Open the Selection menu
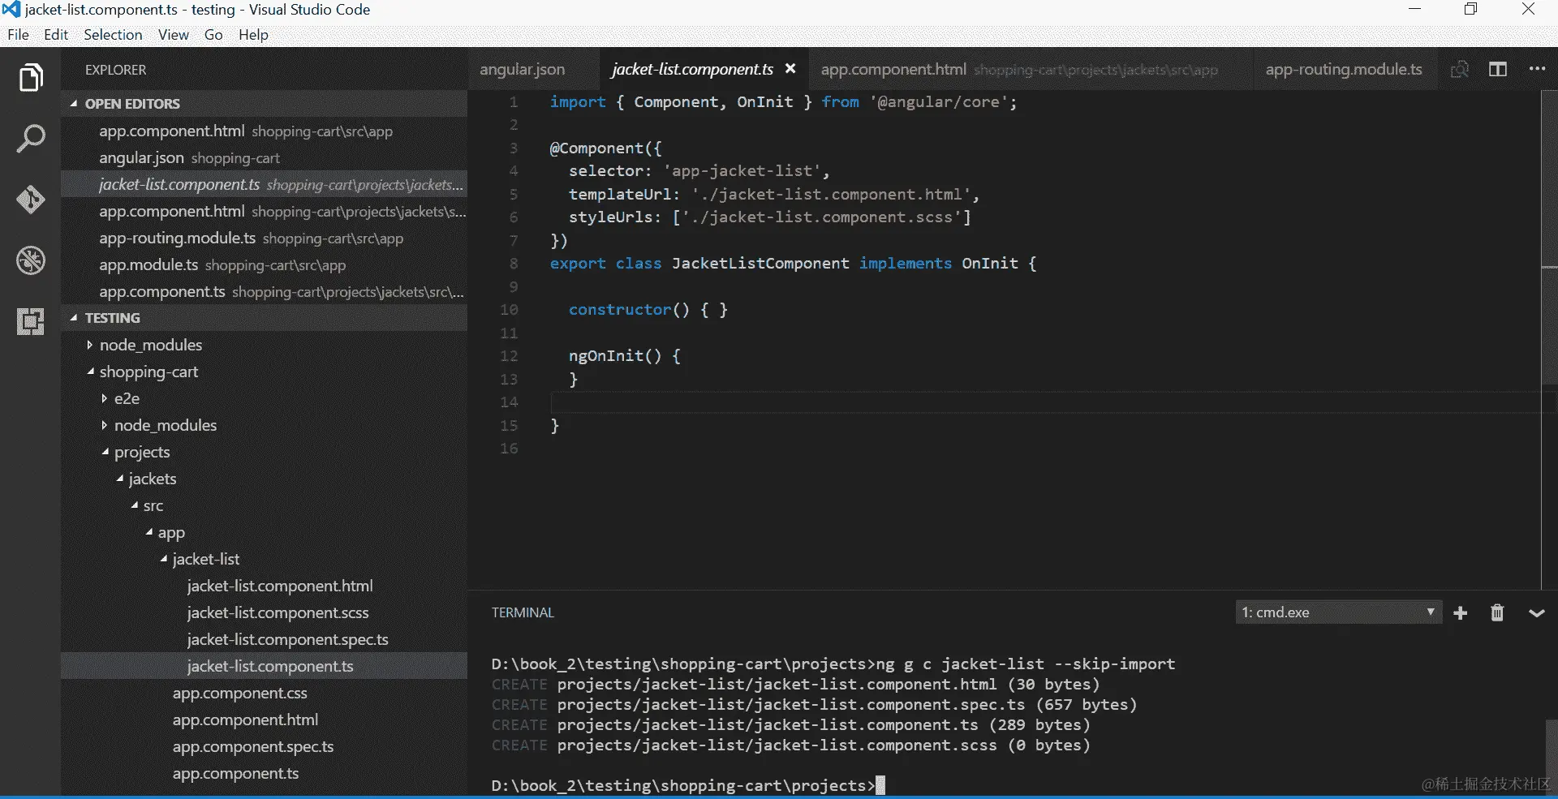 (x=113, y=34)
